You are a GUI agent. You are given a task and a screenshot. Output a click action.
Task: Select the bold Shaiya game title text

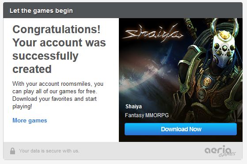[x=133, y=107]
